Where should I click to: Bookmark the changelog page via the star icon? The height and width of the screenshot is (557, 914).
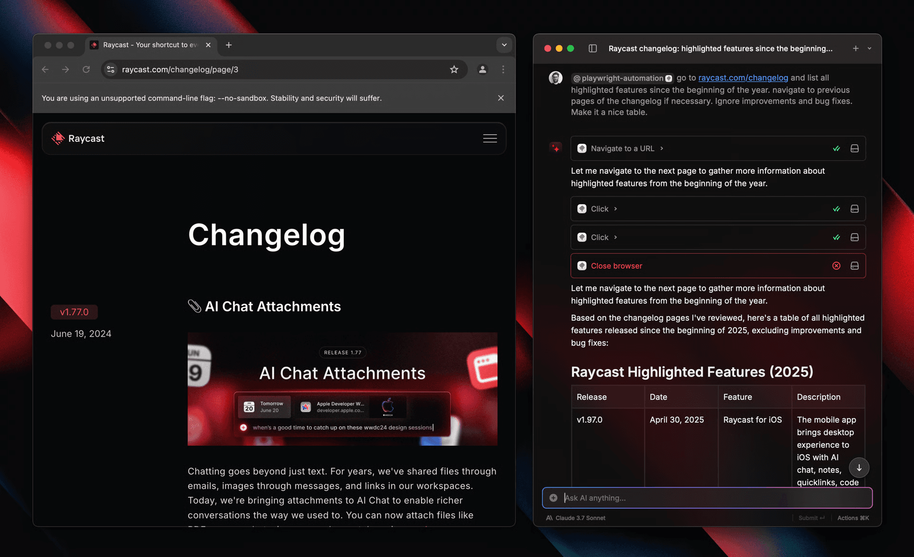click(454, 69)
